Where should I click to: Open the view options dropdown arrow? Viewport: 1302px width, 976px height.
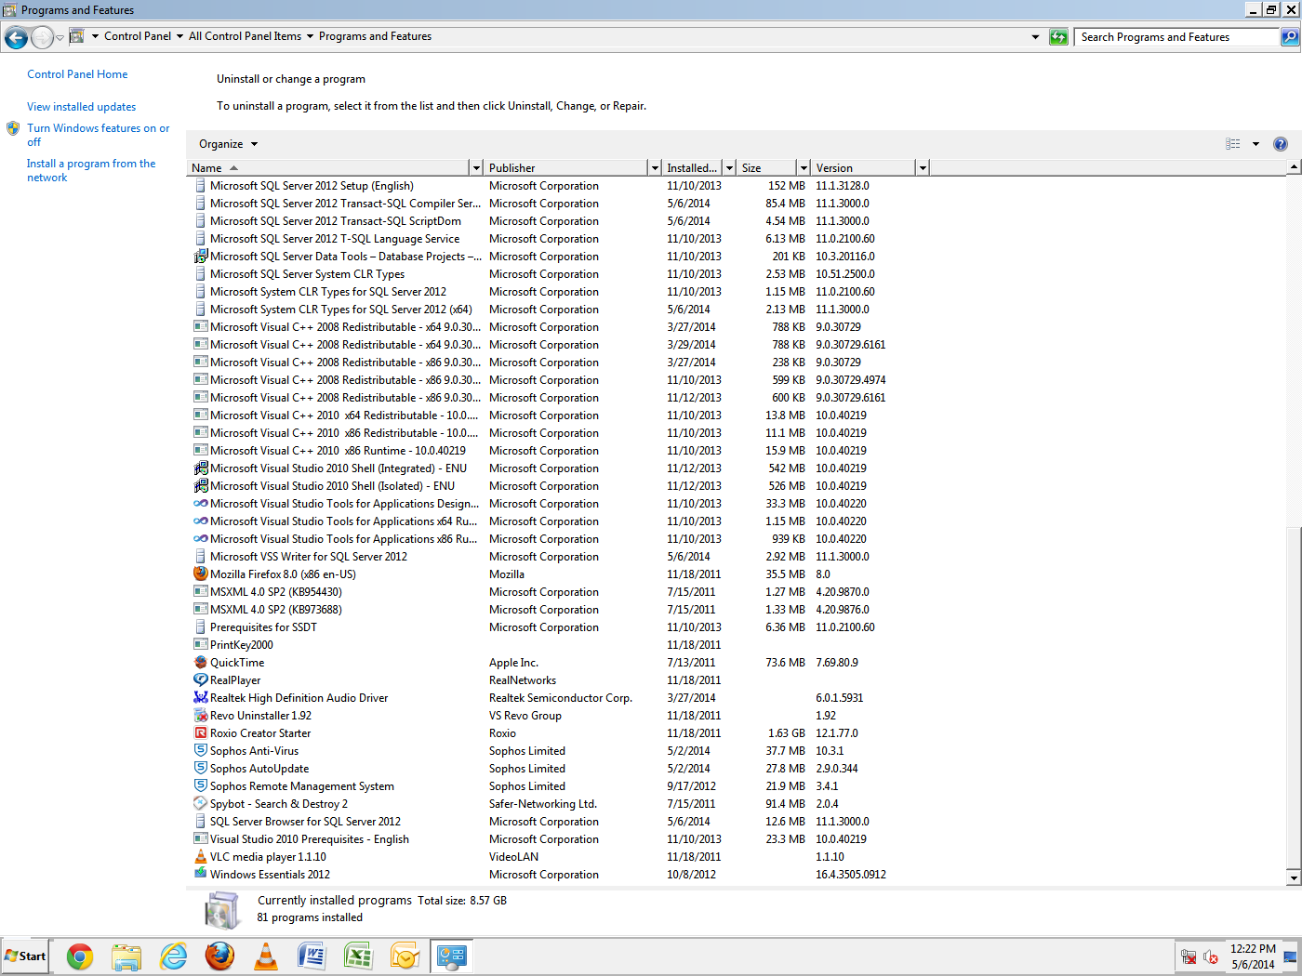(1255, 144)
